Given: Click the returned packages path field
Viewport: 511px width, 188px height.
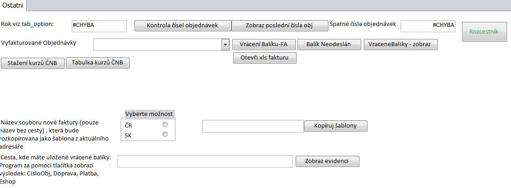Looking at the screenshot, I should coord(205,162).
